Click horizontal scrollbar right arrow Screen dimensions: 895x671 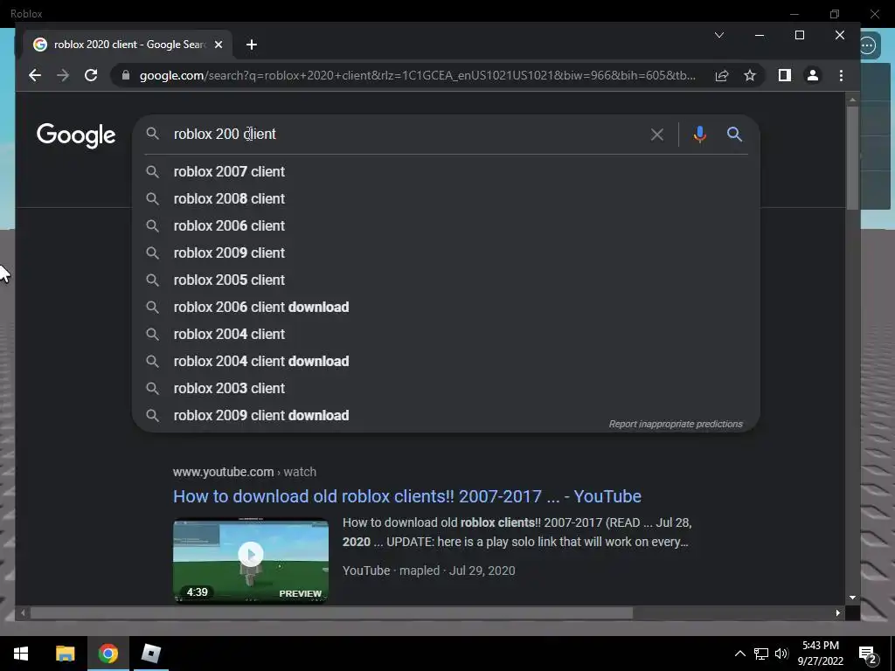pyautogui.click(x=837, y=612)
